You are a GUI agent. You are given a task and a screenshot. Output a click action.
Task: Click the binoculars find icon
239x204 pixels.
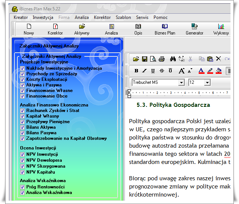(172, 59)
